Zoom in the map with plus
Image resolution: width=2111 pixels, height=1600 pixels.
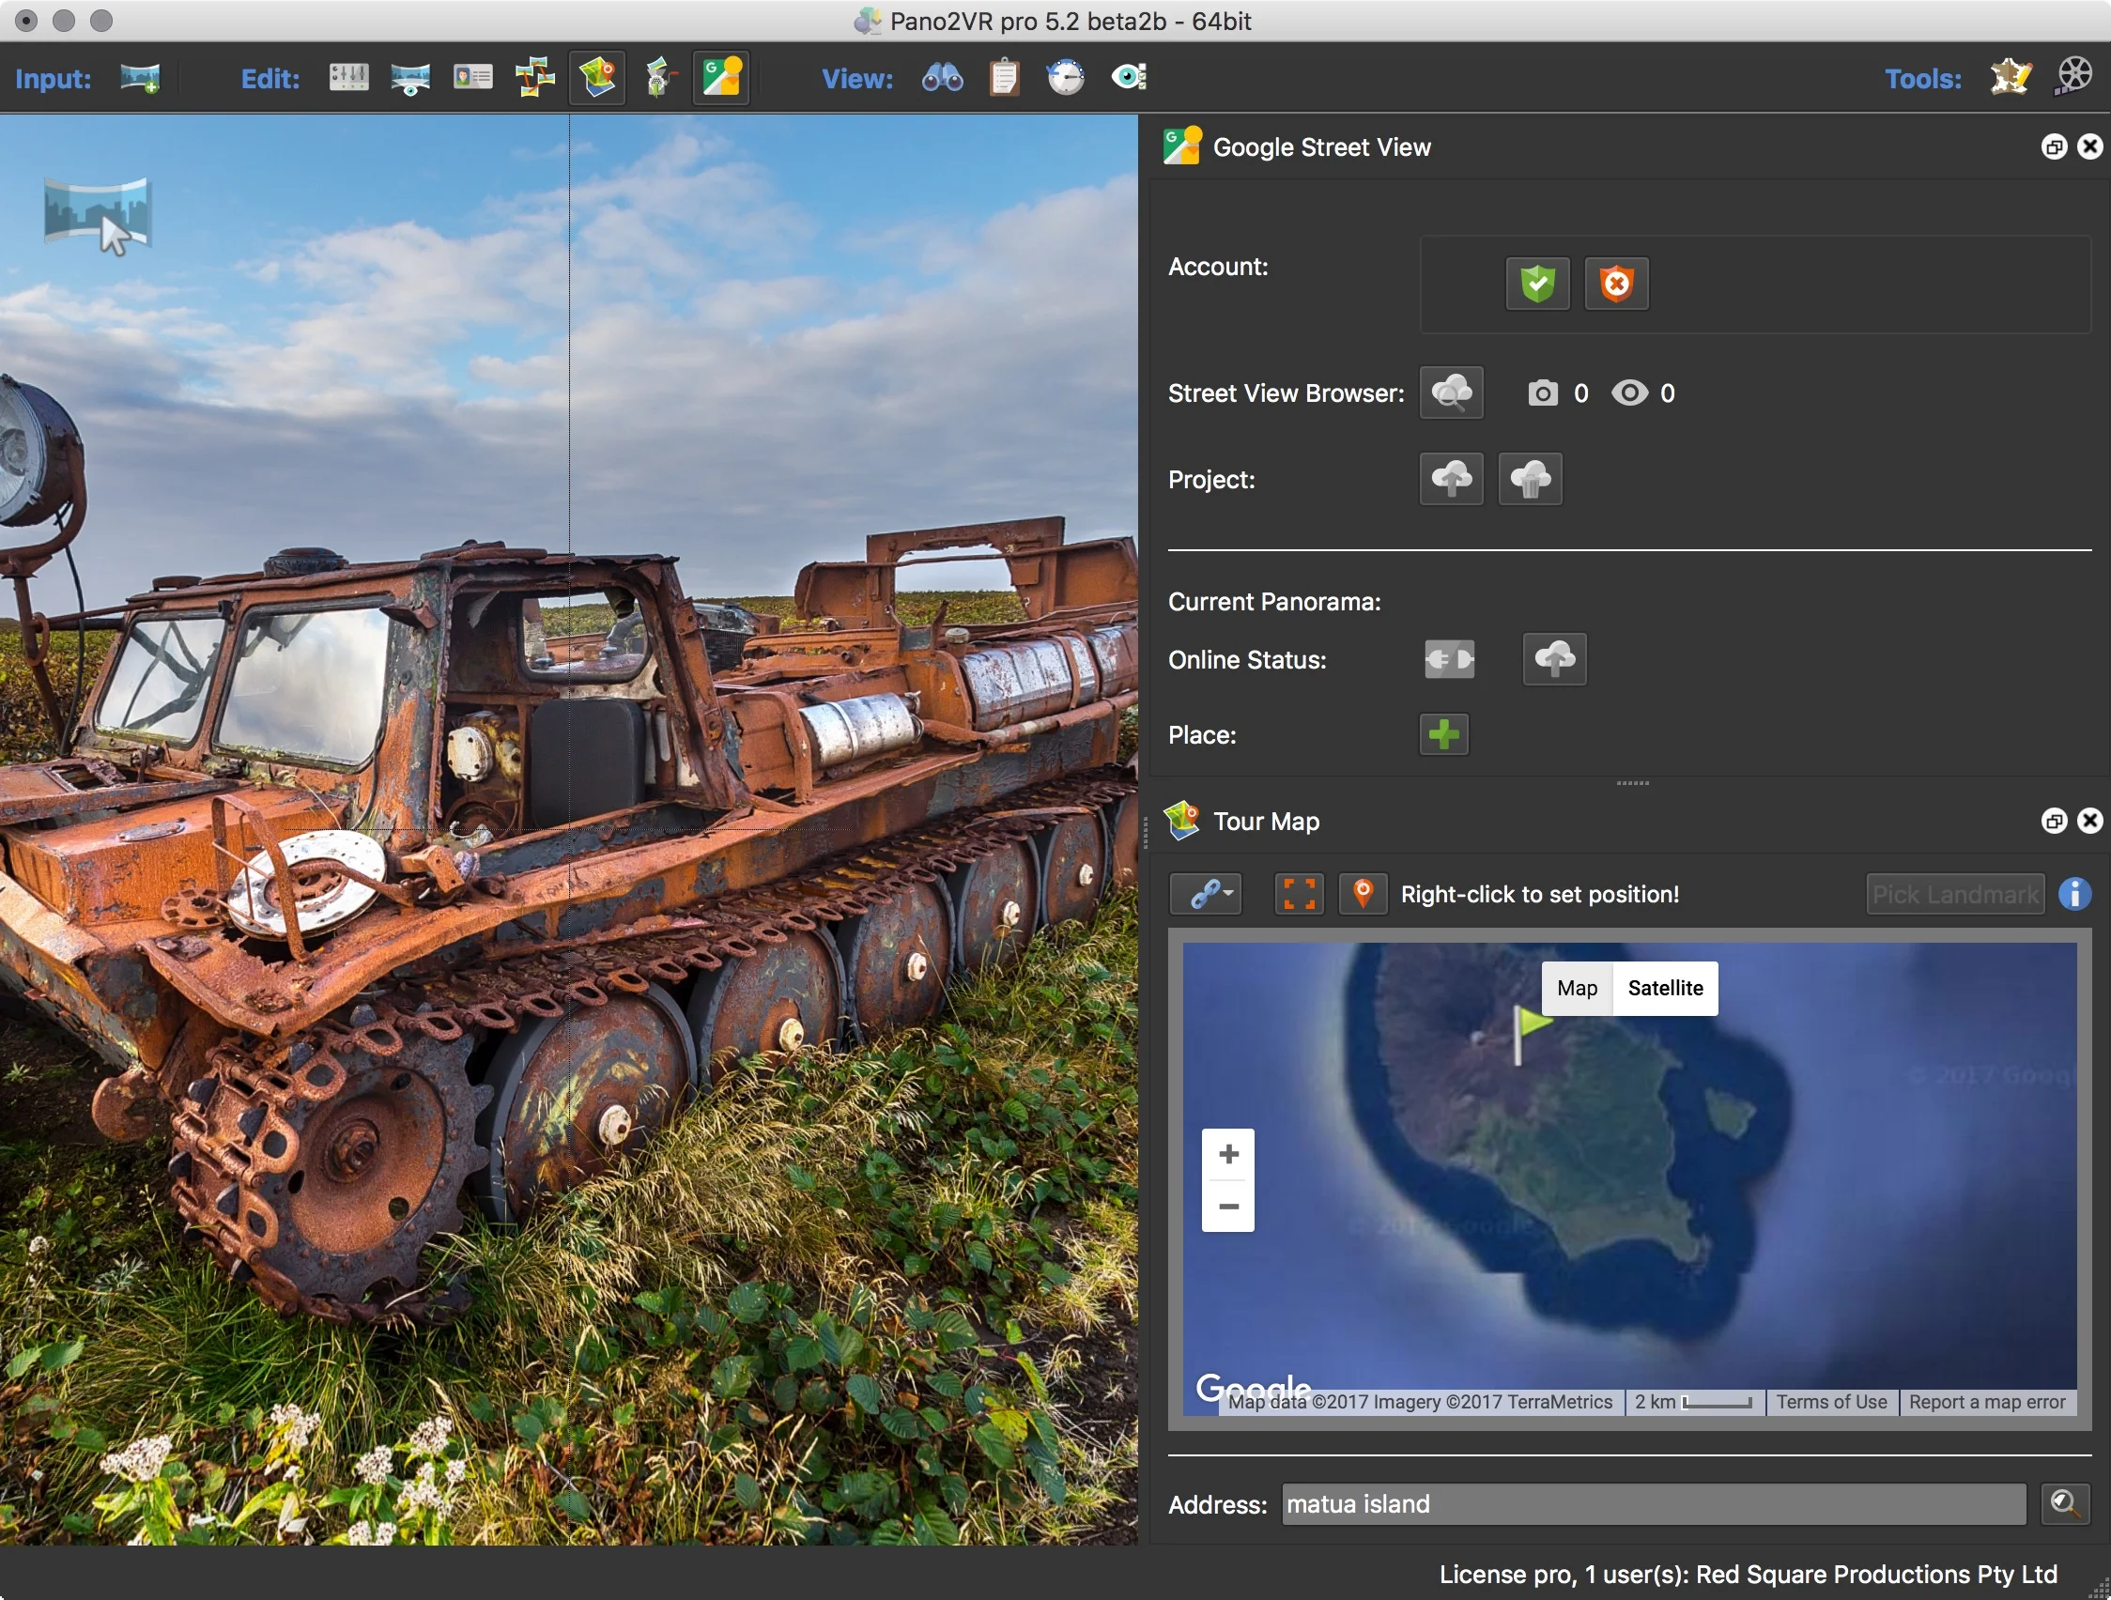coord(1228,1154)
